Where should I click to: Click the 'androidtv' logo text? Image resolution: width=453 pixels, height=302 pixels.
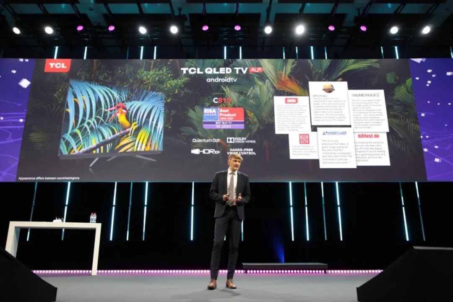221,79
